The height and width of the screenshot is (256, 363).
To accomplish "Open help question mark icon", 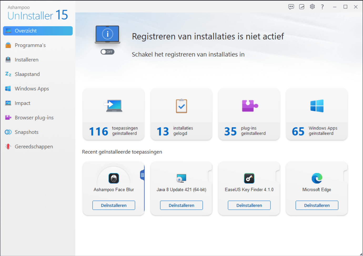I will pyautogui.click(x=322, y=7).
